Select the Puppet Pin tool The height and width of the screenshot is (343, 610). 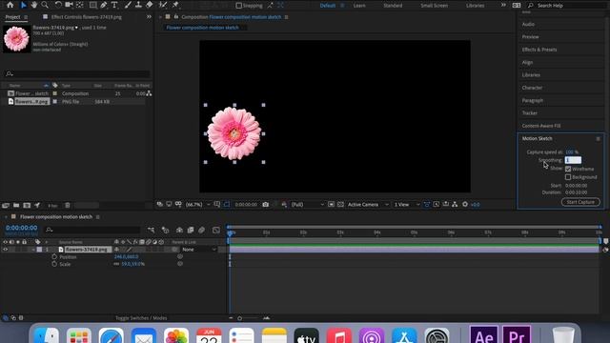point(175,5)
